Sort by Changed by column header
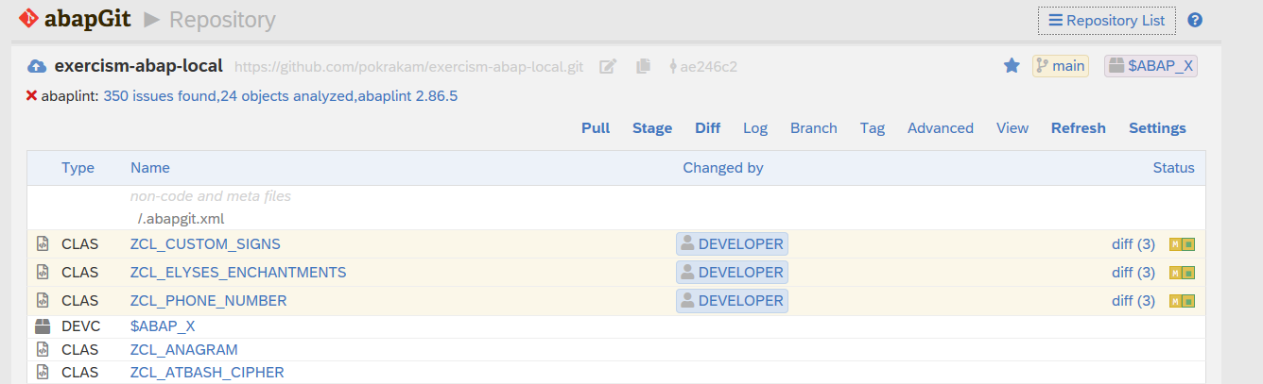Viewport: 1263px width, 384px height. (x=723, y=168)
